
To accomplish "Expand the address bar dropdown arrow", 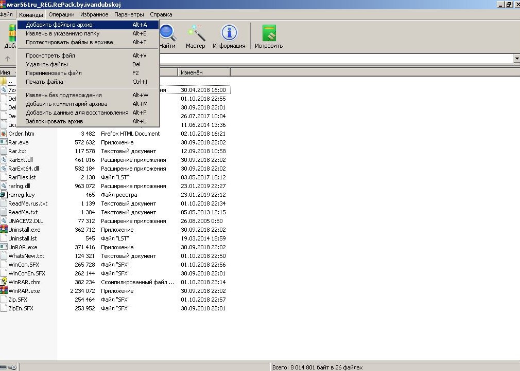I will [x=517, y=59].
